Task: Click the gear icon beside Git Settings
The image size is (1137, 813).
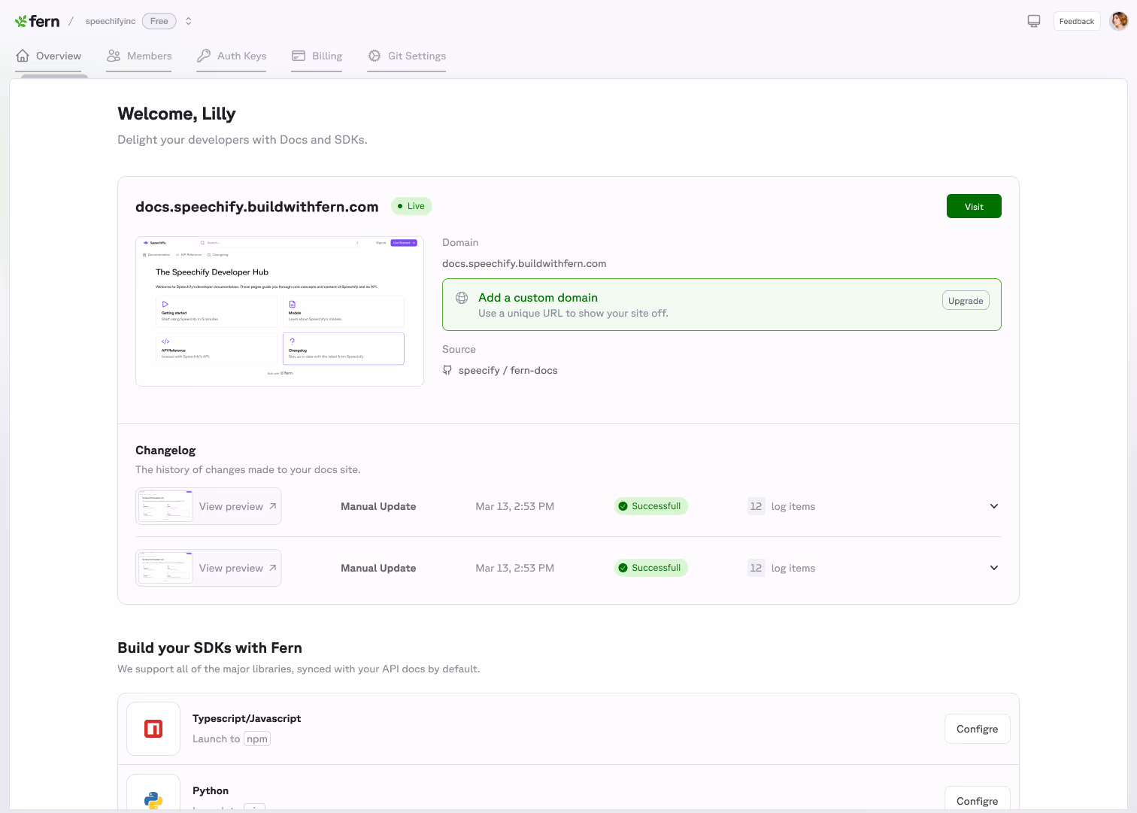Action: [x=374, y=56]
